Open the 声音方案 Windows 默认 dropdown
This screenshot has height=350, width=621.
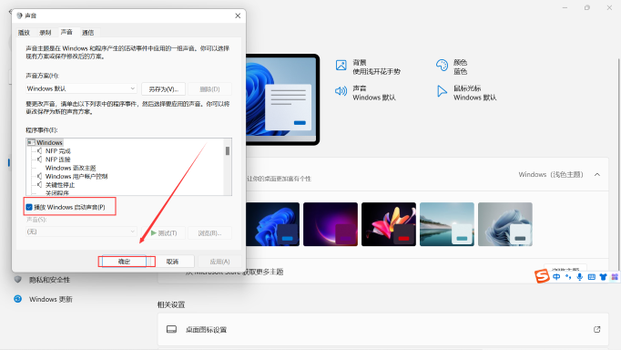(81, 88)
